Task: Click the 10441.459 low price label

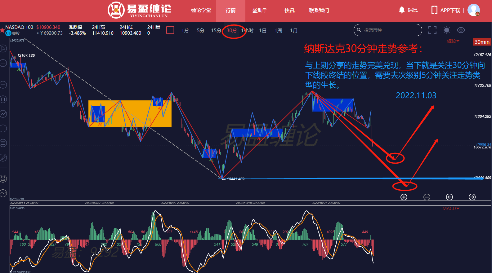Action: [x=235, y=179]
